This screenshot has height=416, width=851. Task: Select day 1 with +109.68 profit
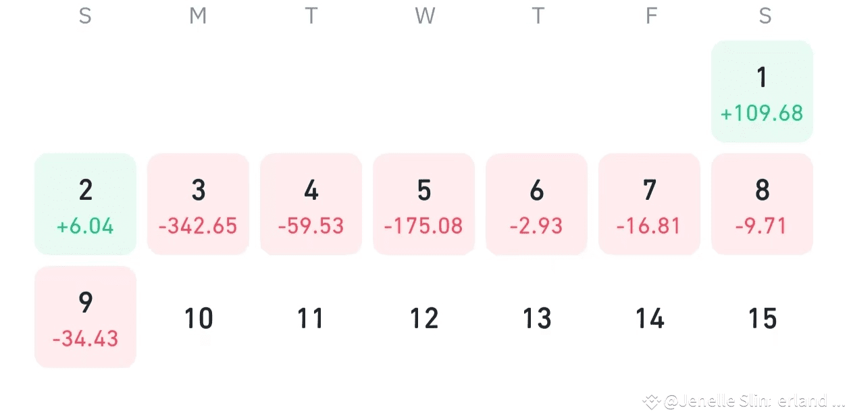click(762, 92)
